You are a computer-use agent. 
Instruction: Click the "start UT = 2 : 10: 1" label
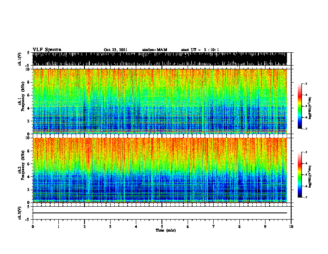(200, 50)
